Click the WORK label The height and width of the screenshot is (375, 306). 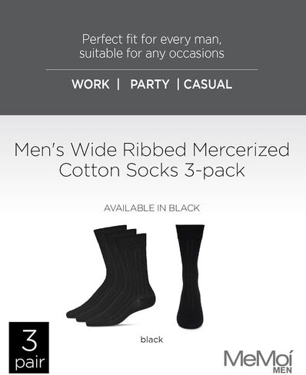click(91, 85)
